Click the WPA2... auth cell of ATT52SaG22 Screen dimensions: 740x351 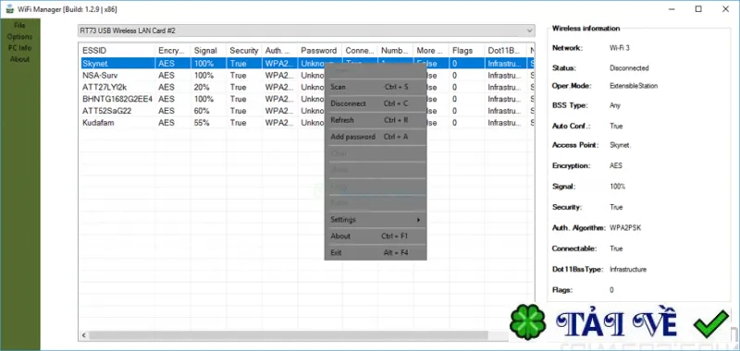click(x=279, y=111)
